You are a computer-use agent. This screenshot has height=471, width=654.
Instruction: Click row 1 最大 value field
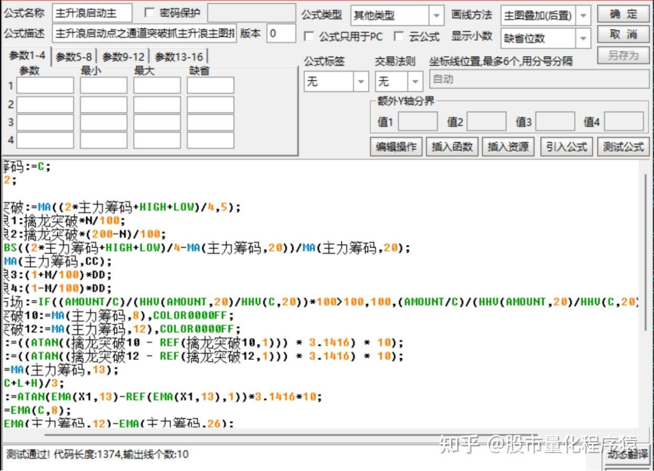point(157,85)
